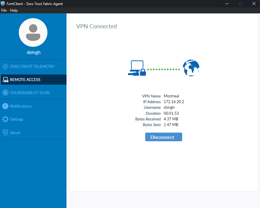The image size is (260, 208).
Task: Click the dsingh user avatar picture
Action: tap(33, 32)
